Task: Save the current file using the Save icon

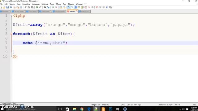Action: point(7,7)
